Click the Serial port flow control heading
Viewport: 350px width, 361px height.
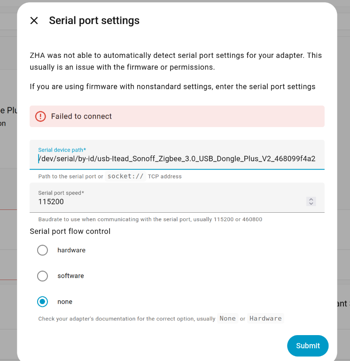(70, 231)
